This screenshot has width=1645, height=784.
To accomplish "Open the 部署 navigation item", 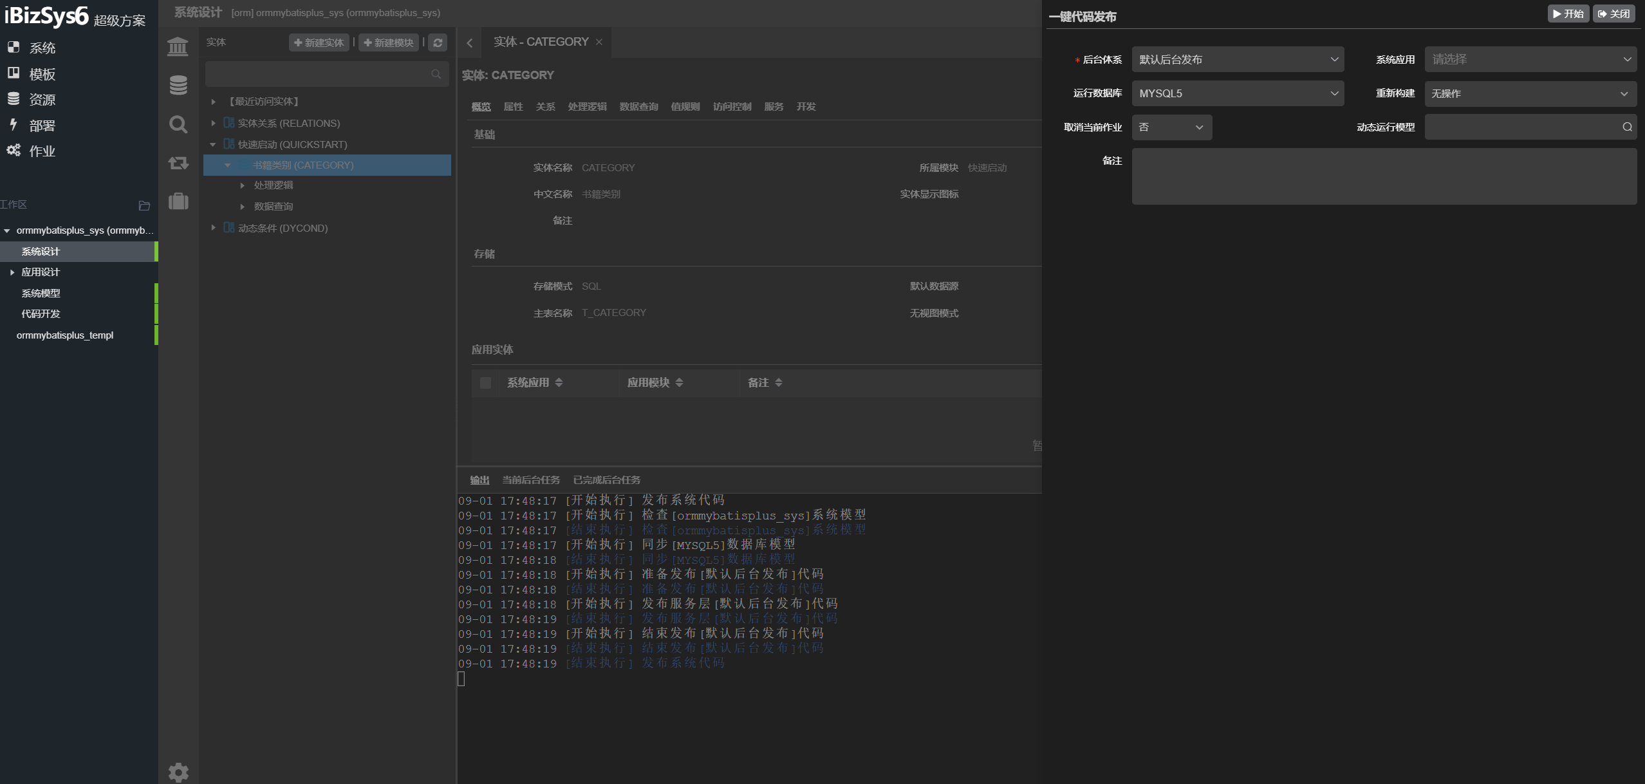I will point(31,126).
